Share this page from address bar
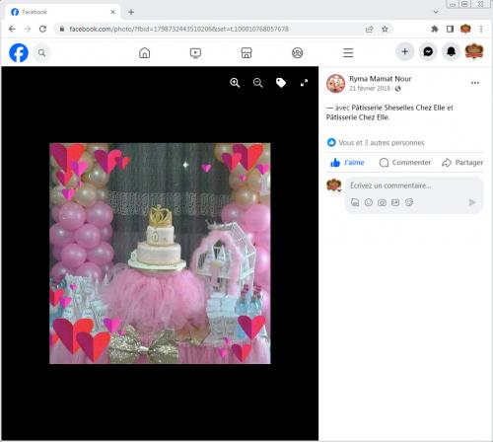 point(370,30)
